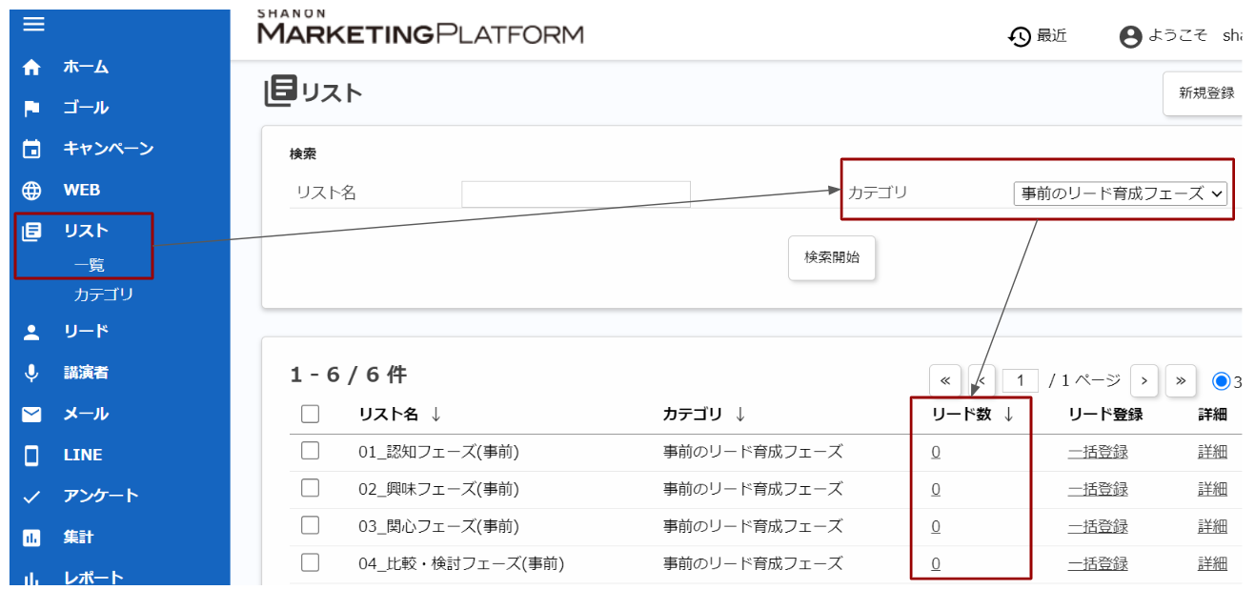Click the home icon in sidebar

coord(31,68)
